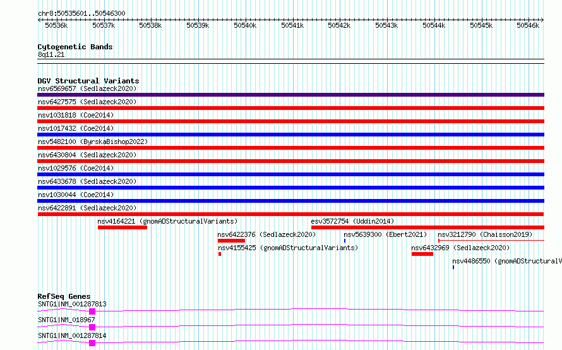Click the 50540k ruler tick label
This screenshot has height=350, width=562.
pos(245,25)
